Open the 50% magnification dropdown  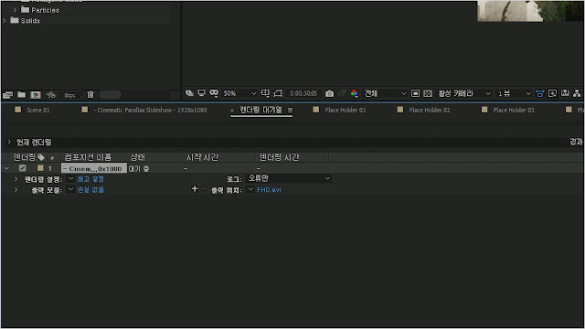point(239,93)
